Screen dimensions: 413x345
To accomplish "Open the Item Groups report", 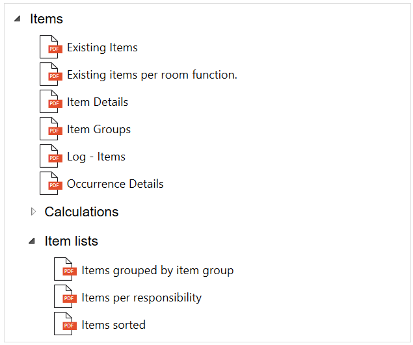I will pos(98,129).
